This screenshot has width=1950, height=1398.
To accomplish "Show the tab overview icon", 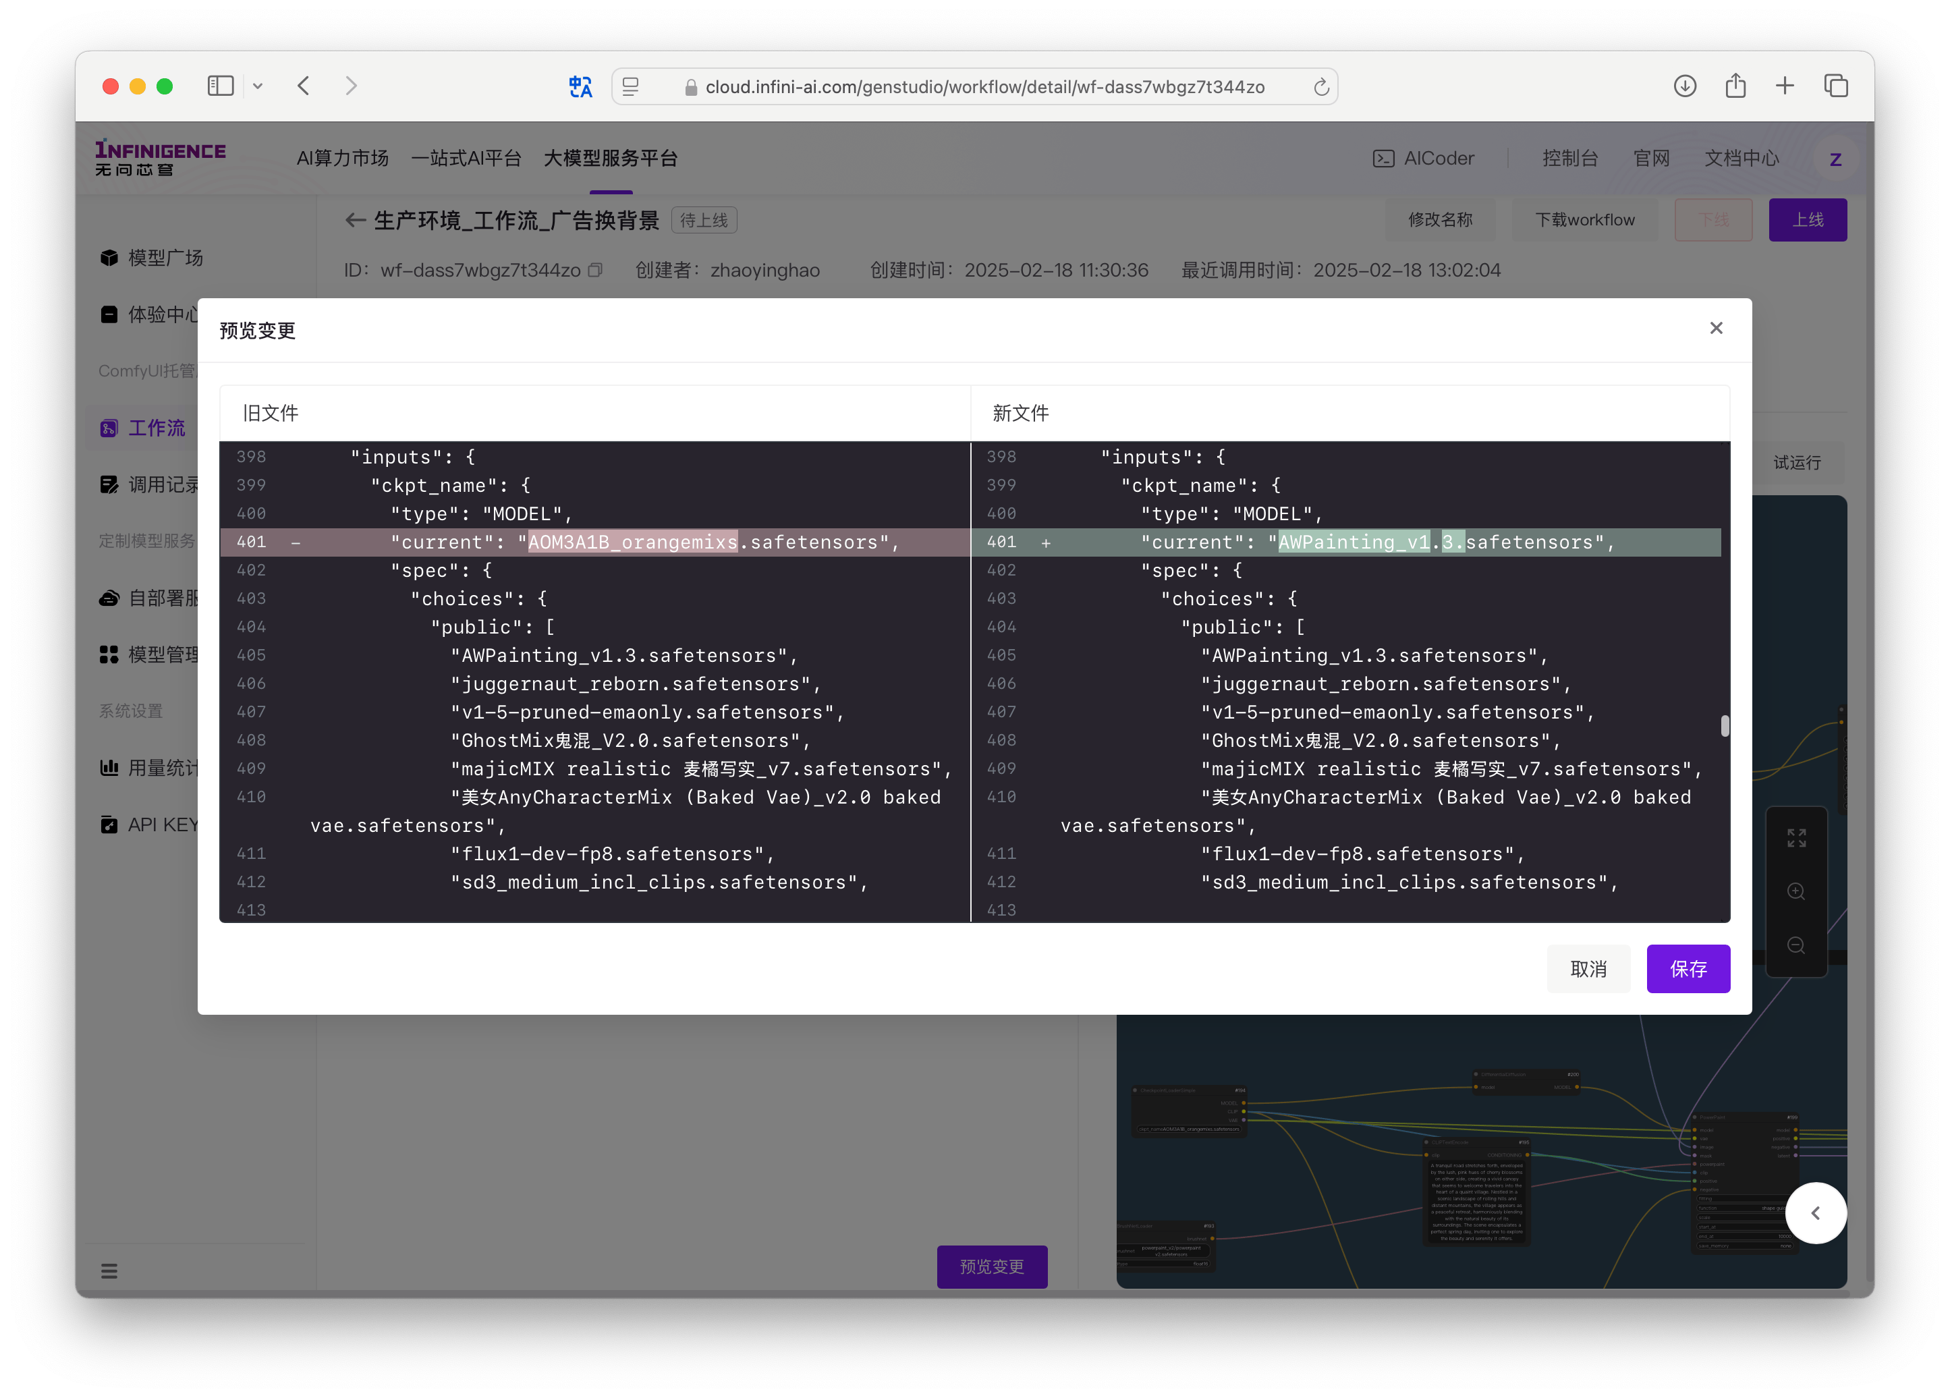I will tap(1836, 86).
